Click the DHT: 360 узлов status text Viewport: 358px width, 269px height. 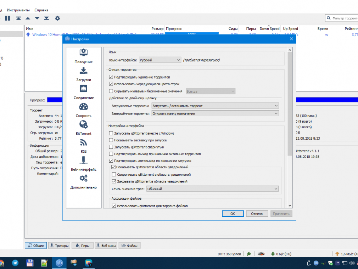coord(229,254)
